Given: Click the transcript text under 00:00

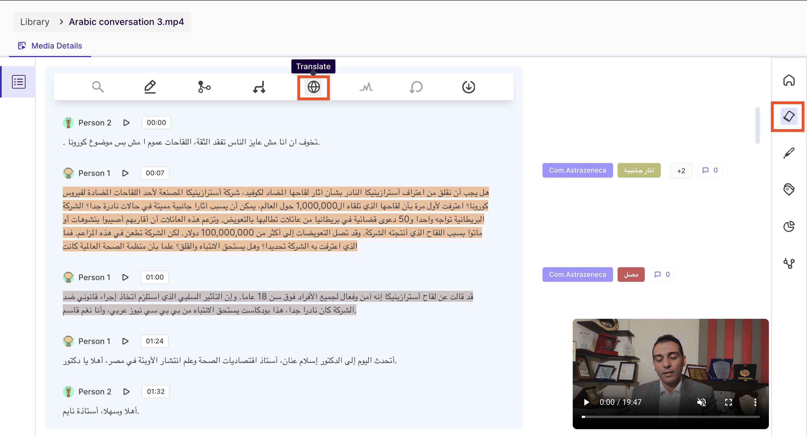Looking at the screenshot, I should pyautogui.click(x=191, y=142).
